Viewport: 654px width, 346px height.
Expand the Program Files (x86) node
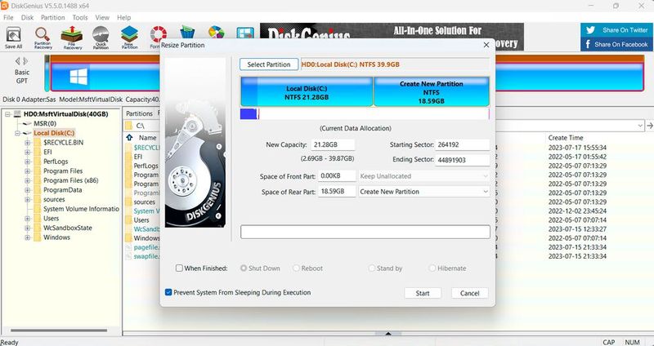tap(28, 180)
